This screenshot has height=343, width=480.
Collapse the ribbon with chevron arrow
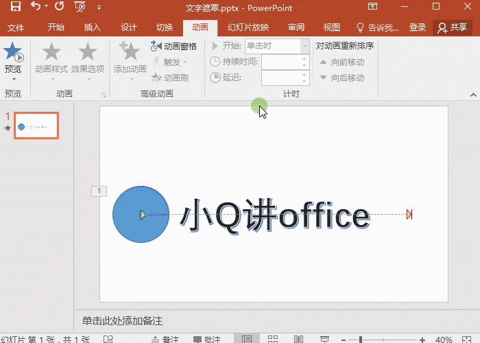(473, 95)
